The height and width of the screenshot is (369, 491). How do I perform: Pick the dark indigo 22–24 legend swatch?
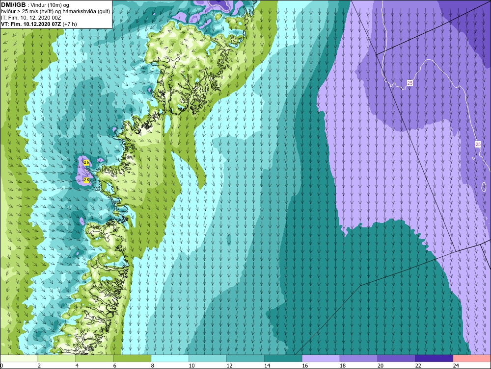tap(434, 358)
